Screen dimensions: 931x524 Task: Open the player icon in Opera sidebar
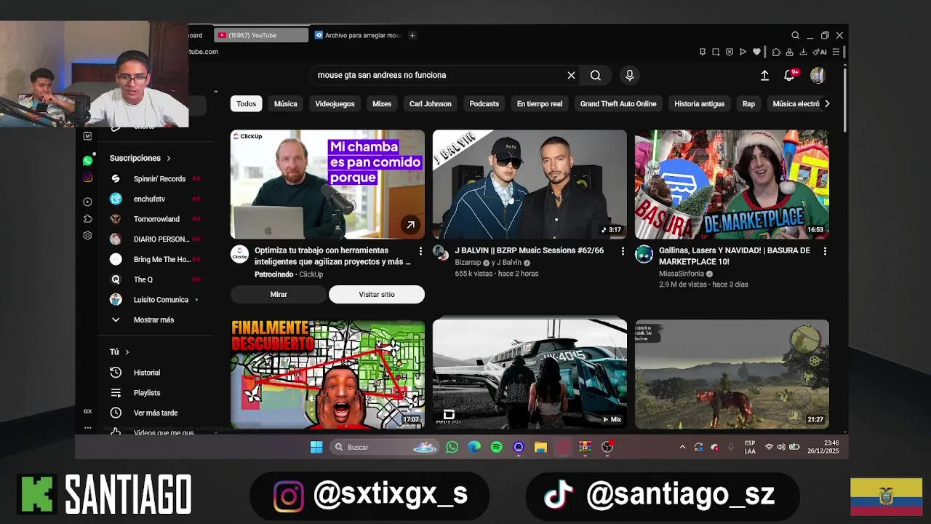(x=87, y=202)
